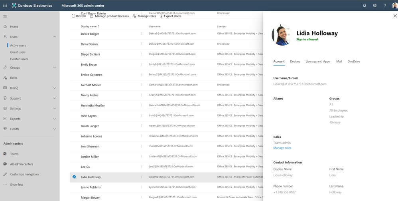The width and height of the screenshot is (398, 201).
Task: Open the settings gear in header
Action: (374, 5)
